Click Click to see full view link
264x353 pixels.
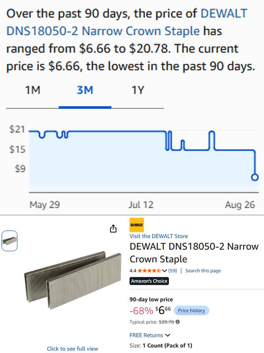72,349
